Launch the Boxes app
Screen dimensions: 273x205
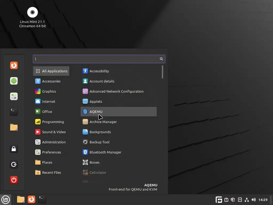(x=119, y=162)
